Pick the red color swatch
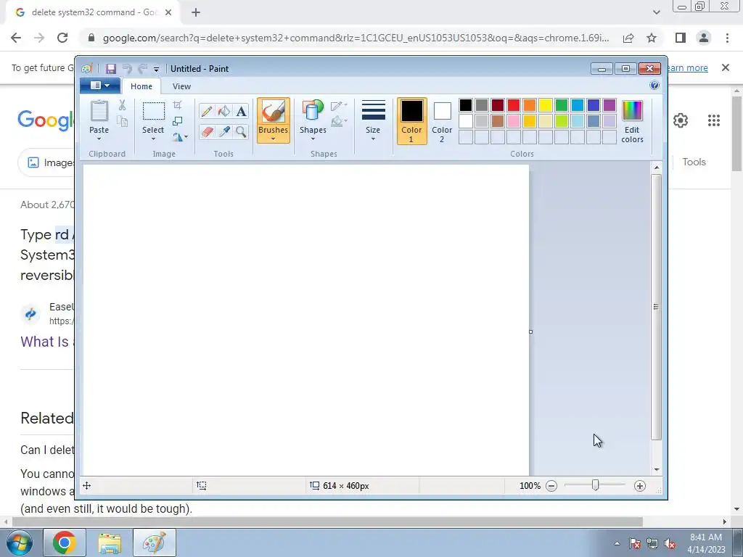Image resolution: width=743 pixels, height=557 pixels. click(513, 105)
